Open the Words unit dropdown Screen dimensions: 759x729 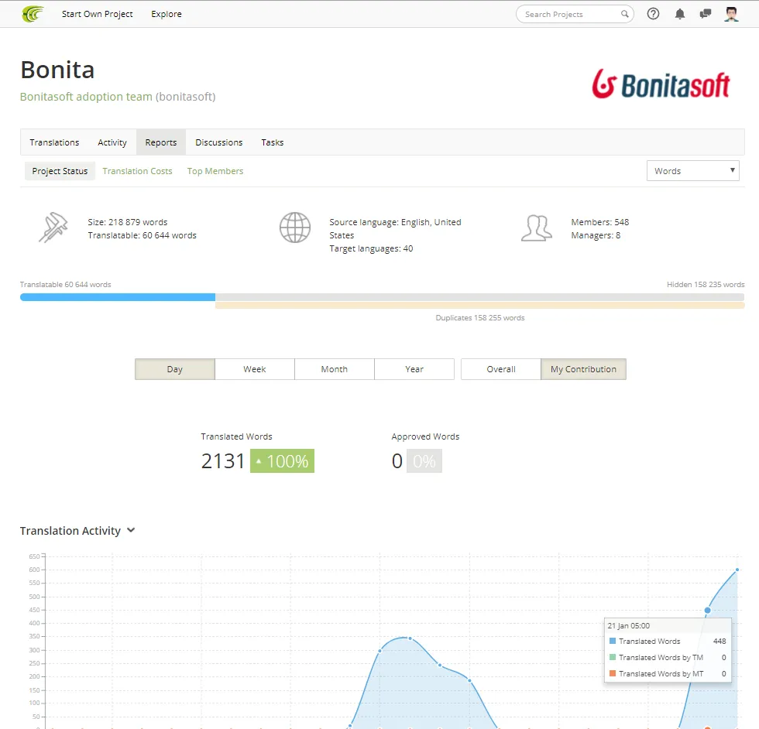pyautogui.click(x=692, y=171)
